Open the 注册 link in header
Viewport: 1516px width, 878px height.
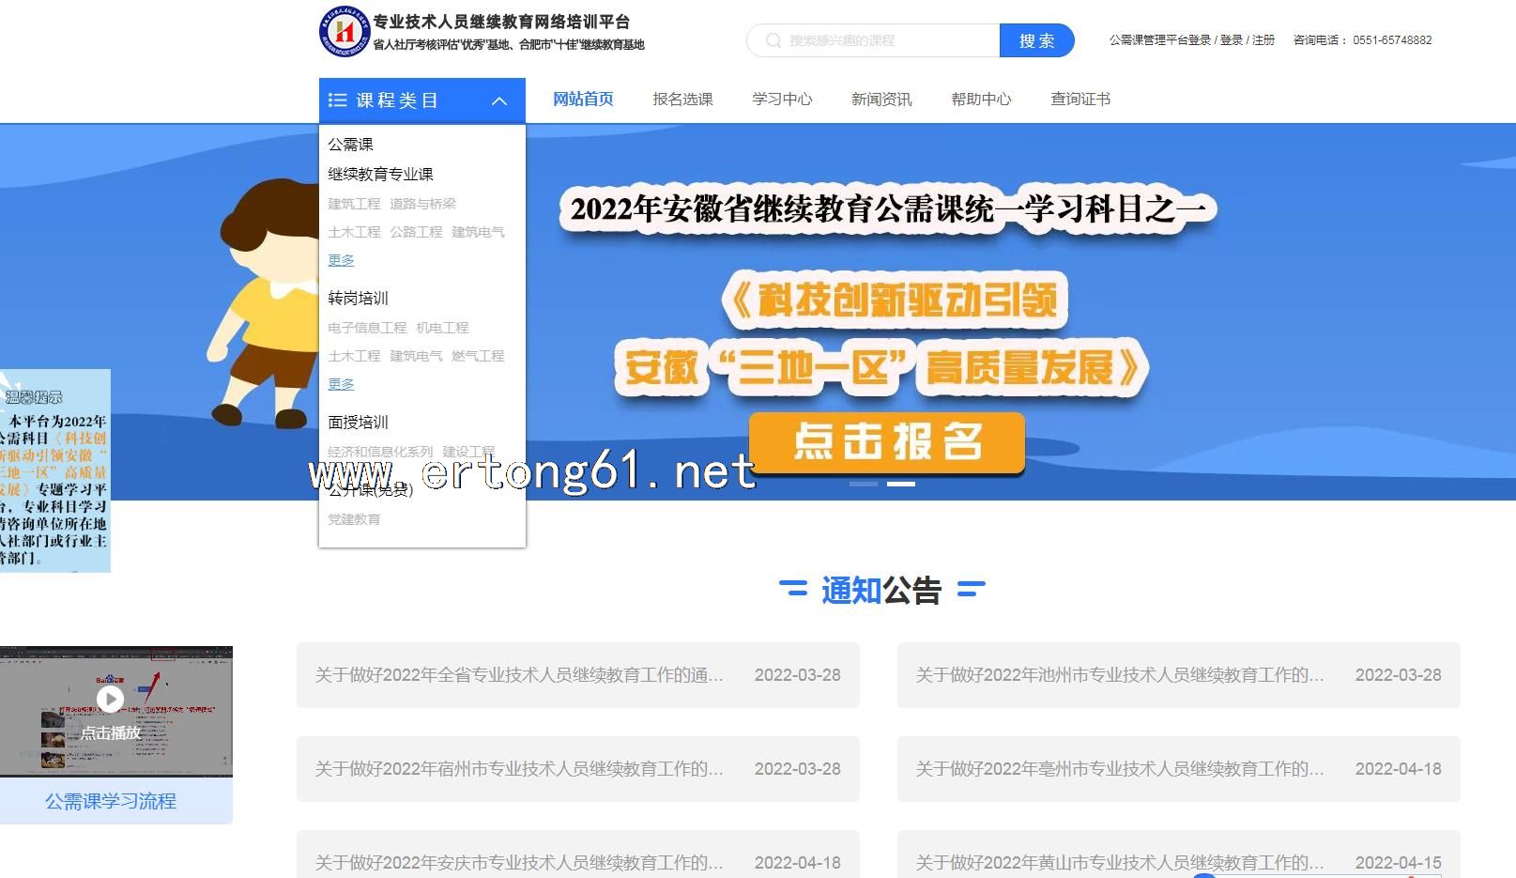pyautogui.click(x=1263, y=40)
